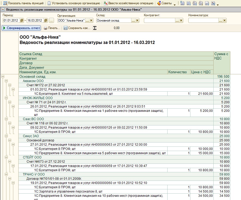
Task: Click Показать панель функций
Action: 23,3
